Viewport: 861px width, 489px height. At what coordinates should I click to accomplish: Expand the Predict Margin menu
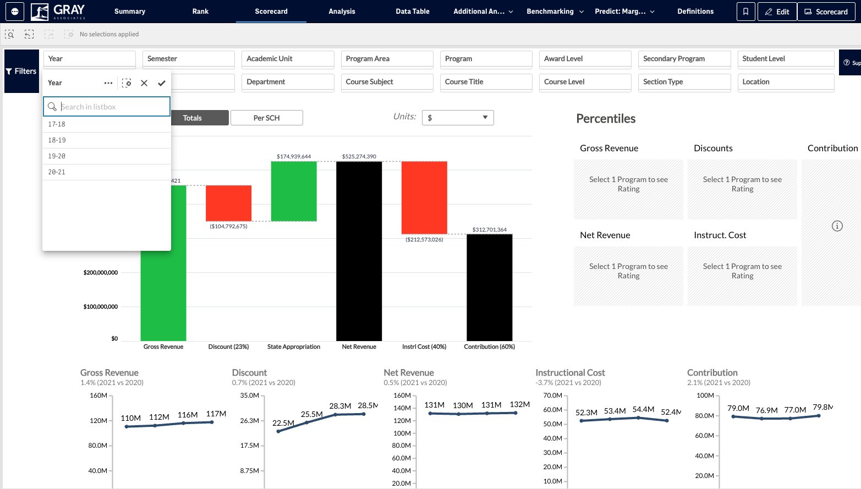click(x=625, y=12)
